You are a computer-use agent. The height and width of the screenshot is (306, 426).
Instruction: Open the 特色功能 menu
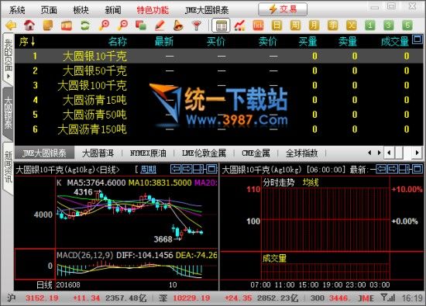(153, 10)
